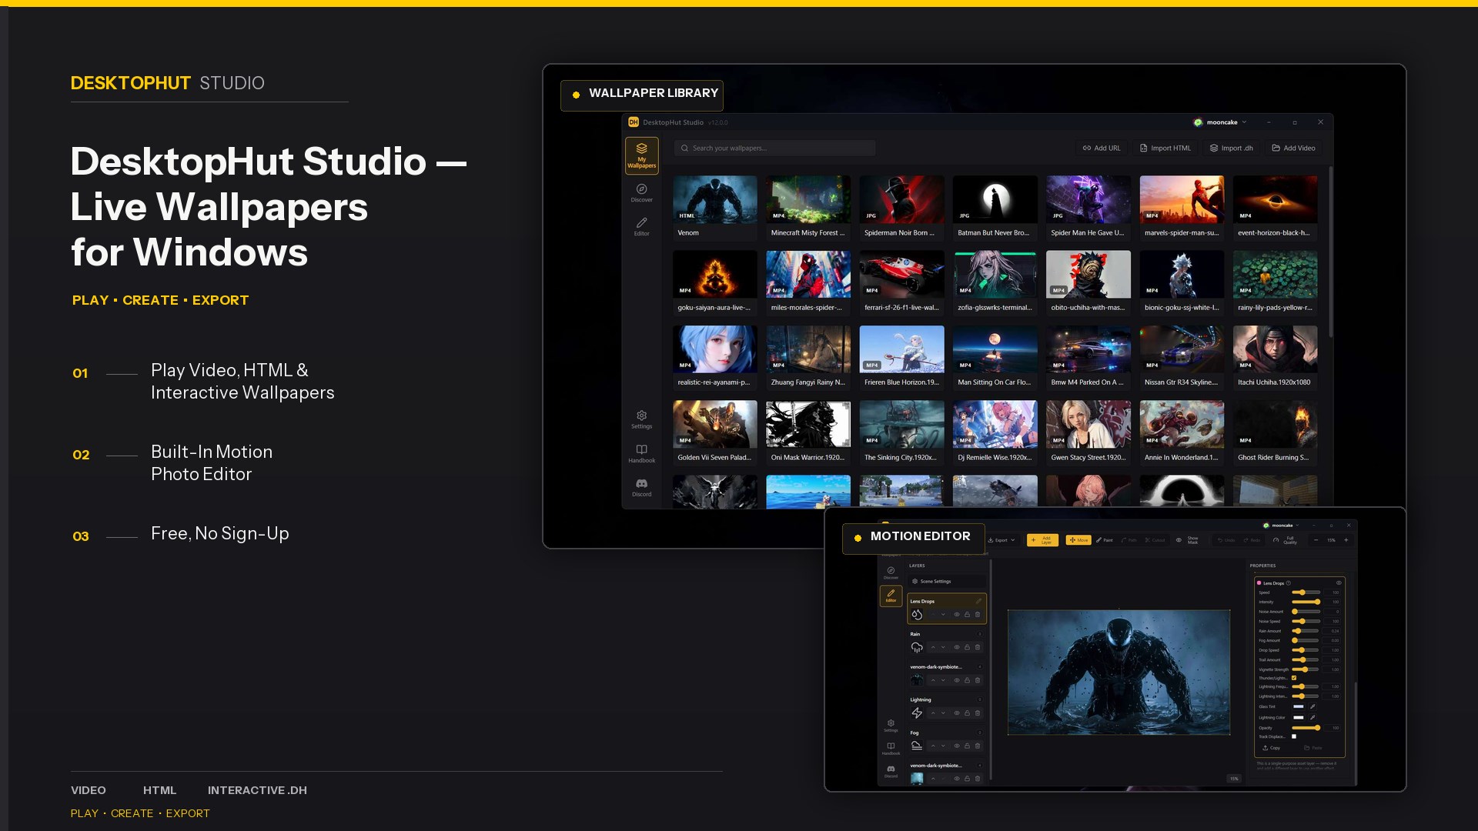The height and width of the screenshot is (831, 1478).
Task: Hide the Fog layer with its eye icon
Action: coord(957,746)
